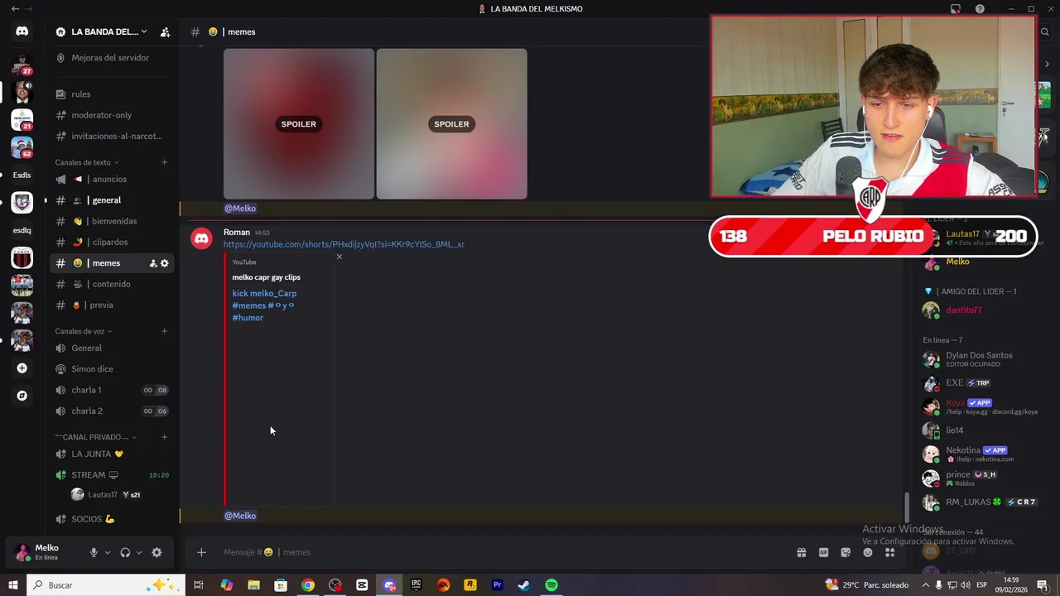The image size is (1060, 596).
Task: Go to moderator-only channel
Action: [x=110, y=115]
